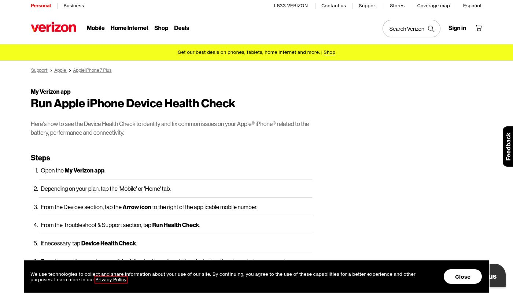Open the Coverage map link
The width and height of the screenshot is (513, 293).
(x=433, y=6)
